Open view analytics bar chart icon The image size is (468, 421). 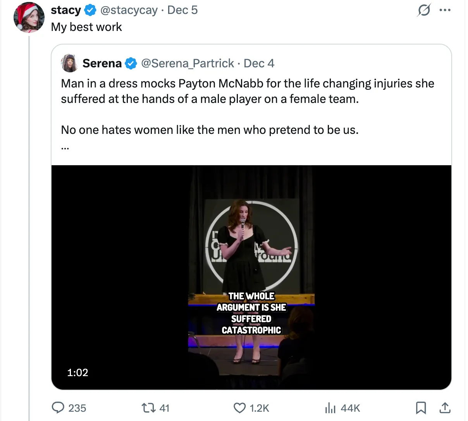pyautogui.click(x=330, y=408)
